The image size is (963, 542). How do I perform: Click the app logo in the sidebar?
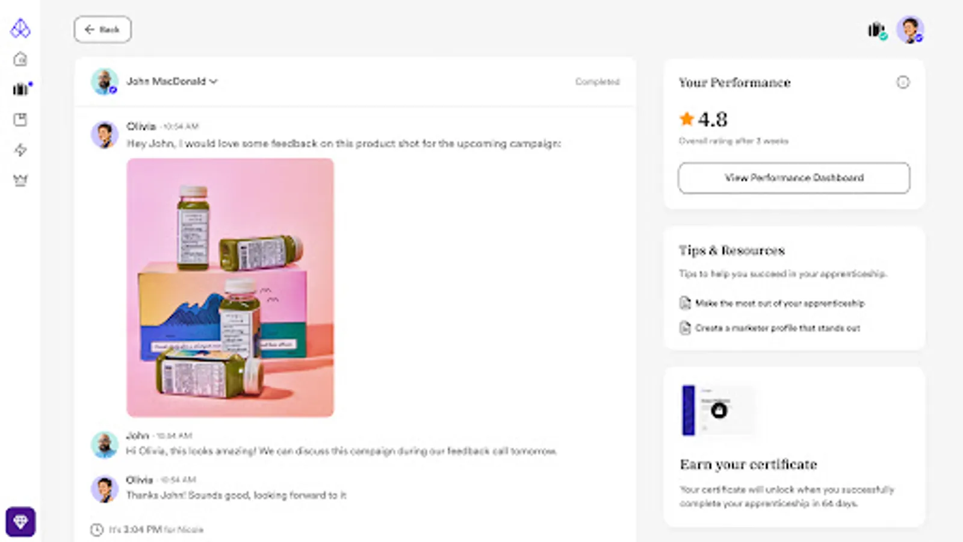click(x=20, y=28)
